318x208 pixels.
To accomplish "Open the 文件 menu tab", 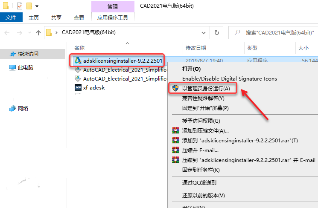I will point(11,17).
